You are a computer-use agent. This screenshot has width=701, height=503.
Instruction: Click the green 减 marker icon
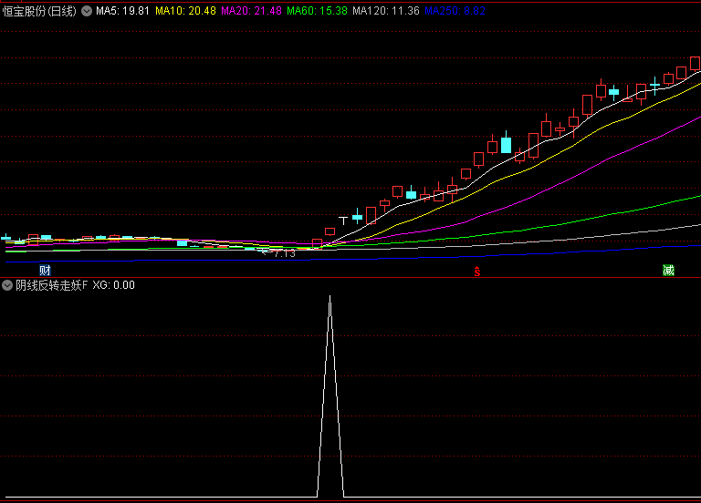[668, 271]
